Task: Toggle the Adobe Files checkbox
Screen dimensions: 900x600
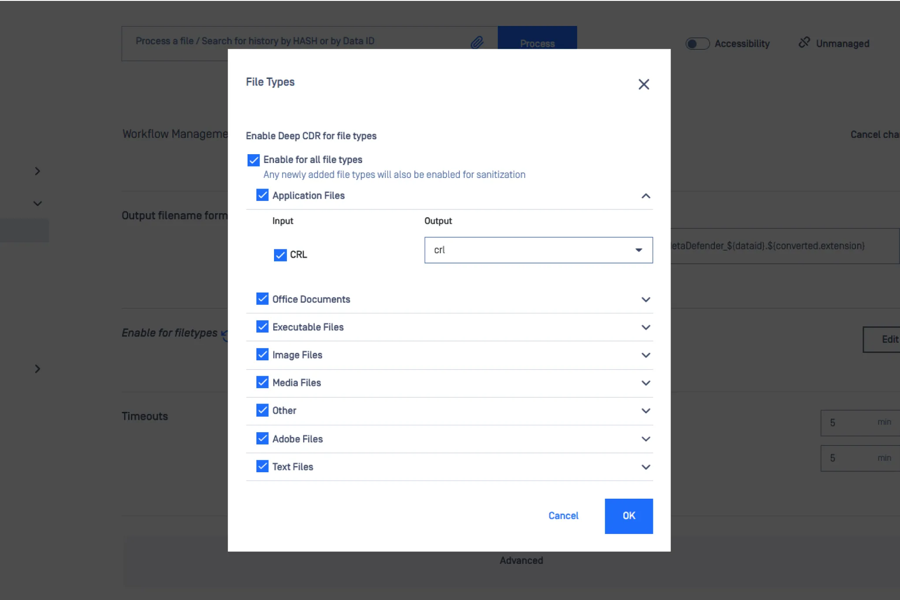Action: point(262,438)
